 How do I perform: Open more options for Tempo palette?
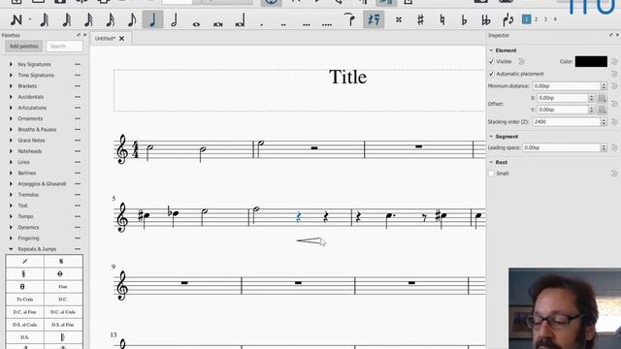click(x=78, y=216)
